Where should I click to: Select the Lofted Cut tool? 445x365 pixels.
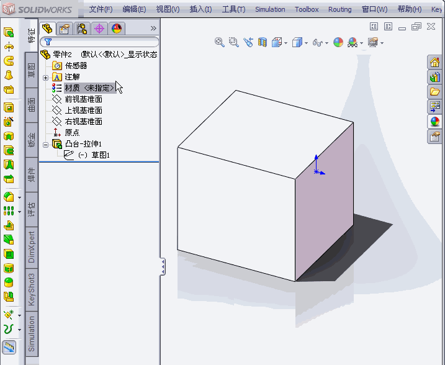(9, 164)
